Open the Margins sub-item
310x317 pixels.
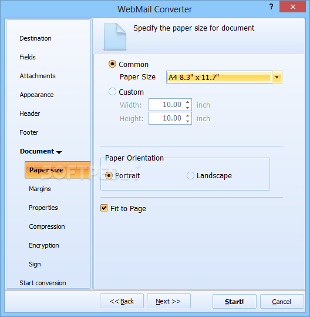40,189
